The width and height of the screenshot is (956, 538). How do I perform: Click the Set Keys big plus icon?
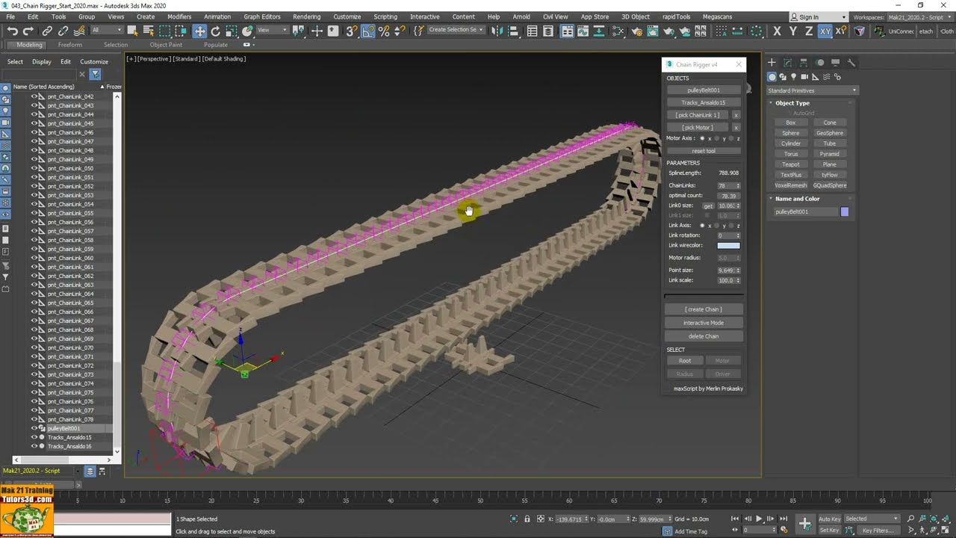pyautogui.click(x=804, y=524)
